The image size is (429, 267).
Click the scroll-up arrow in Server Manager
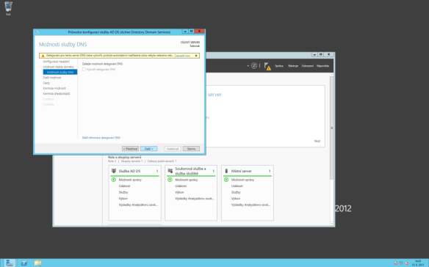pyautogui.click(x=332, y=75)
